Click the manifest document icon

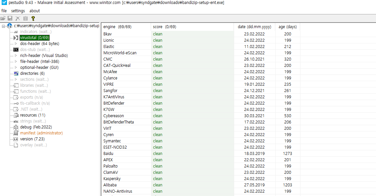point(16,133)
